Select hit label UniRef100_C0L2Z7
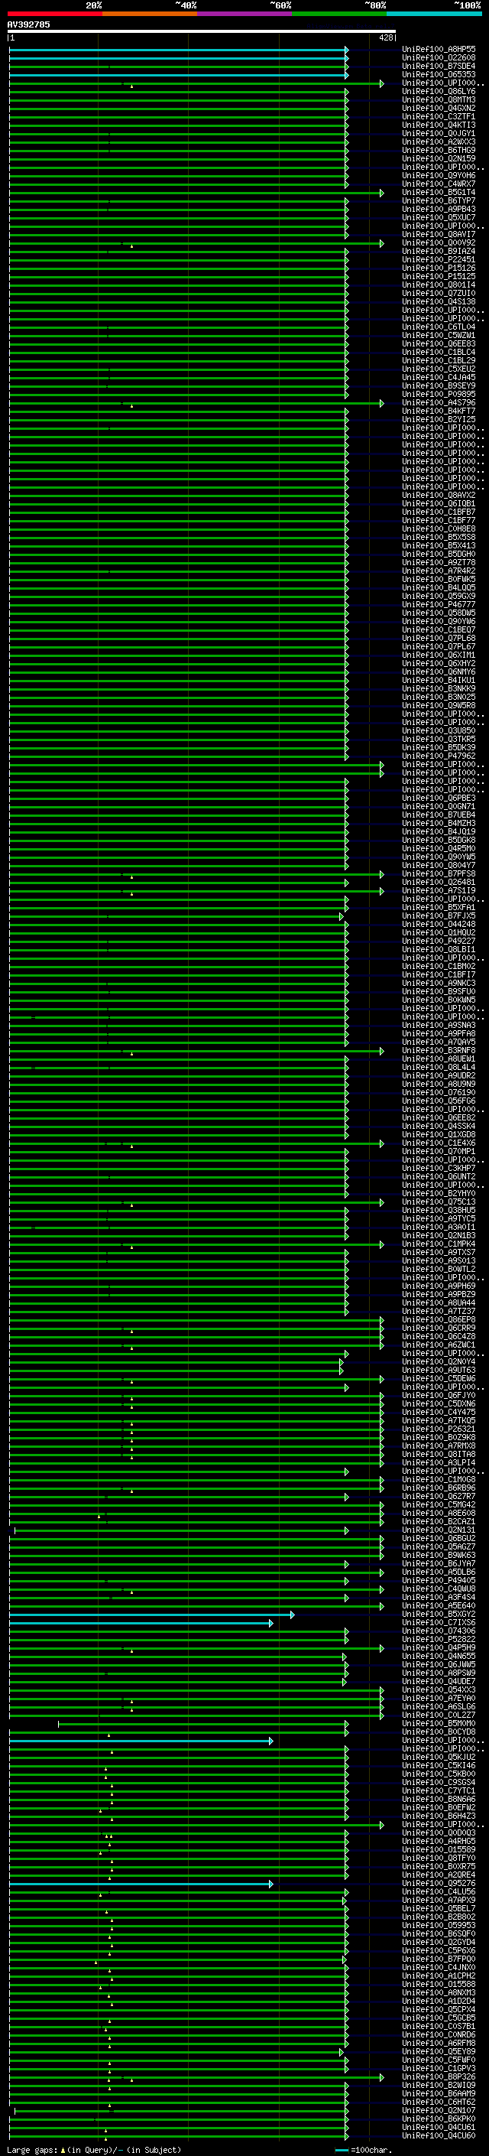The height and width of the screenshot is (2156, 489). tap(439, 1715)
